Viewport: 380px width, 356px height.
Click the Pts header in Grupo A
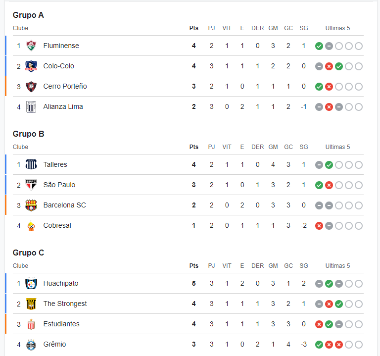pyautogui.click(x=193, y=28)
